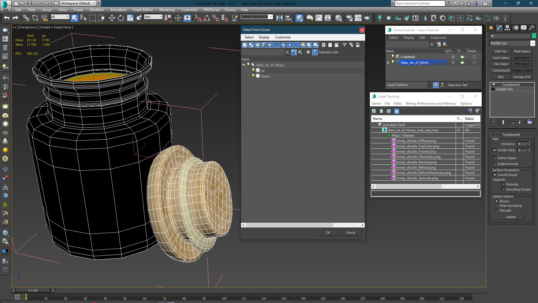Image resolution: width=538 pixels, height=303 pixels.
Task: Open the Modifiers menu in menu bar
Action: click(x=97, y=10)
